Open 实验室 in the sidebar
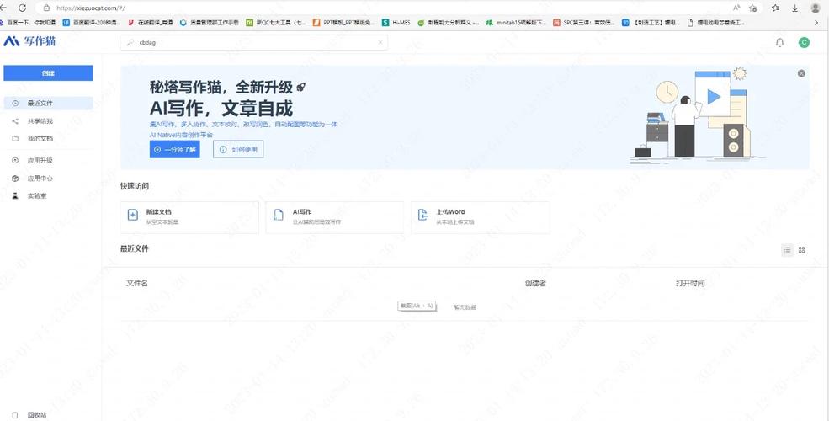Image resolution: width=829 pixels, height=421 pixels. click(x=48, y=195)
